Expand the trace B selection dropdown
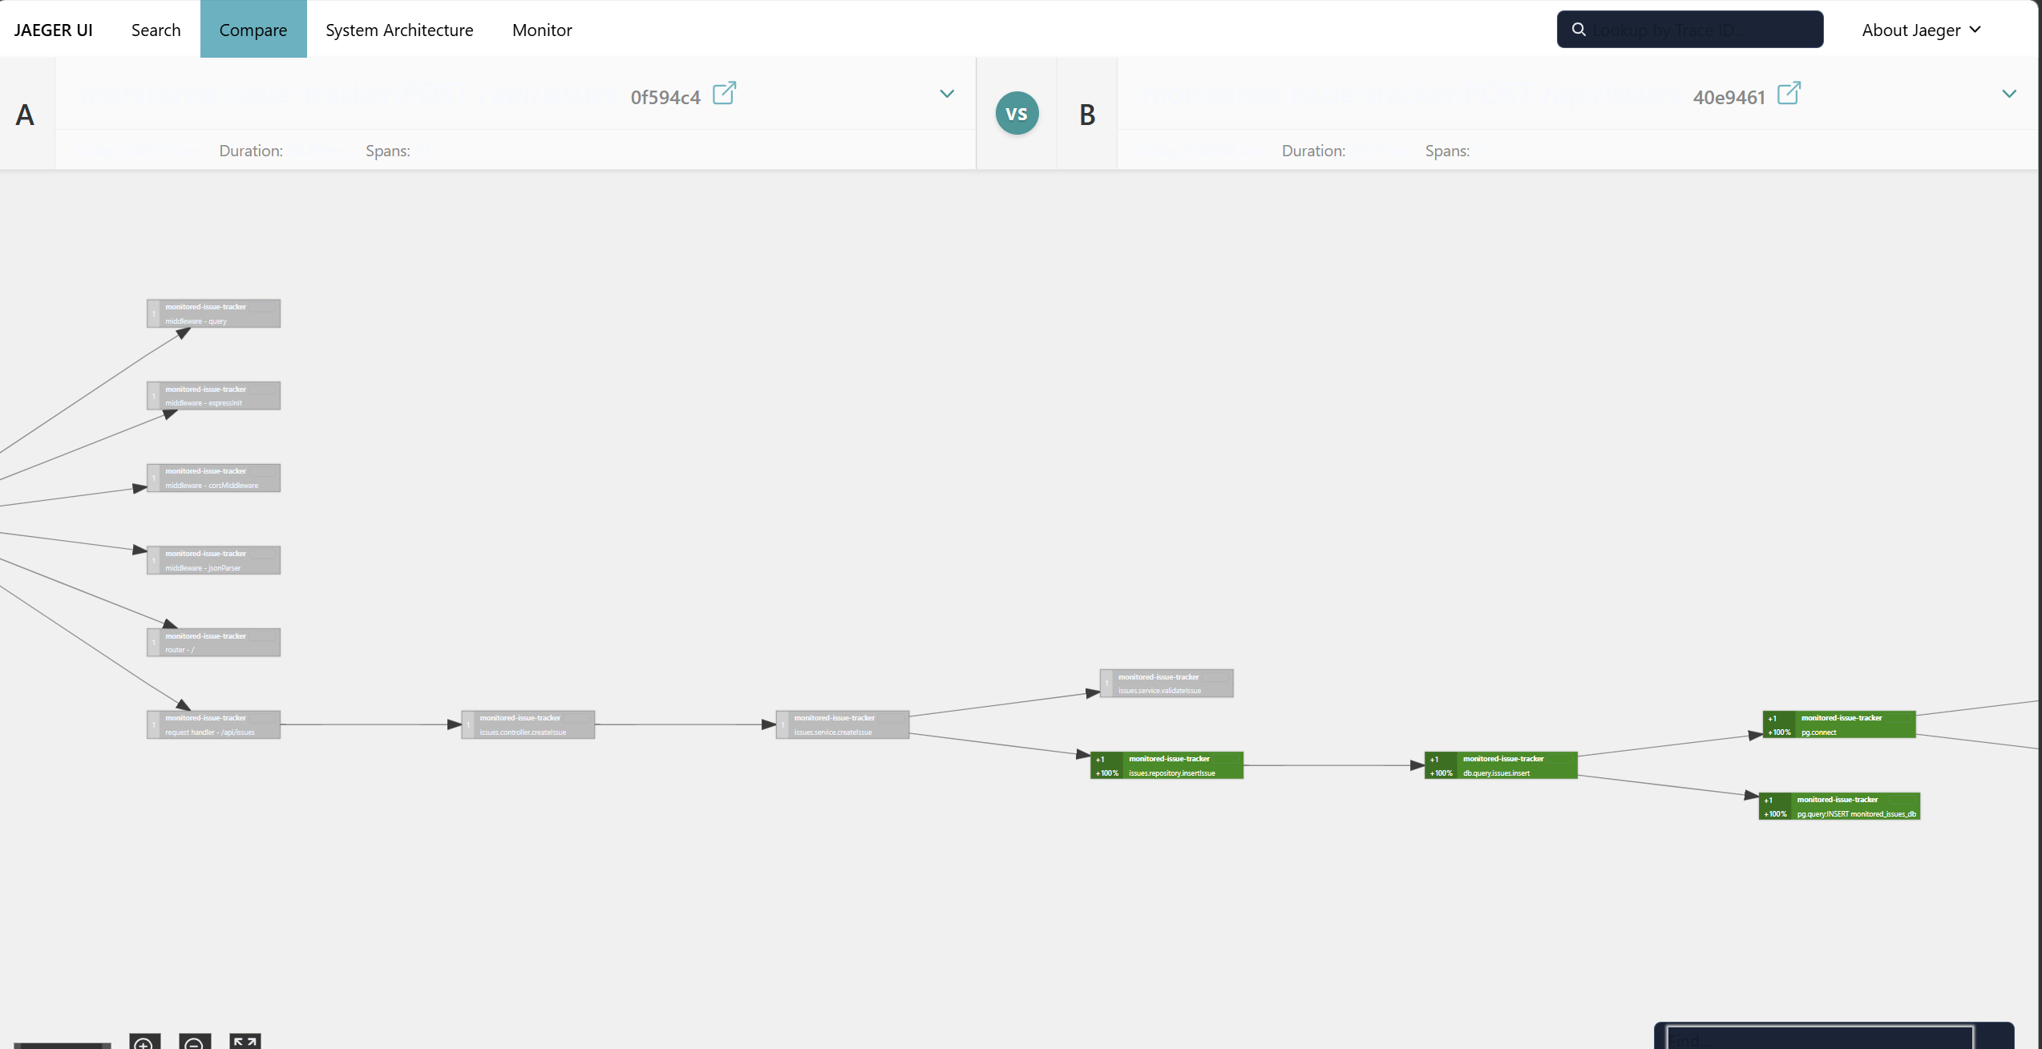This screenshot has height=1049, width=2042. pyautogui.click(x=2009, y=94)
